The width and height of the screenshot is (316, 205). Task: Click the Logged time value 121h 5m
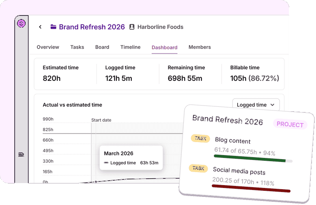pos(119,78)
